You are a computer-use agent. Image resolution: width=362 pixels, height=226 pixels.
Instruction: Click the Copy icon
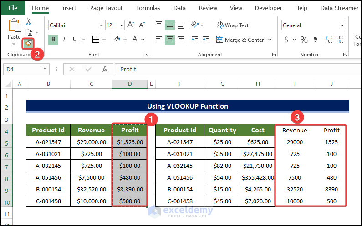tap(28, 32)
